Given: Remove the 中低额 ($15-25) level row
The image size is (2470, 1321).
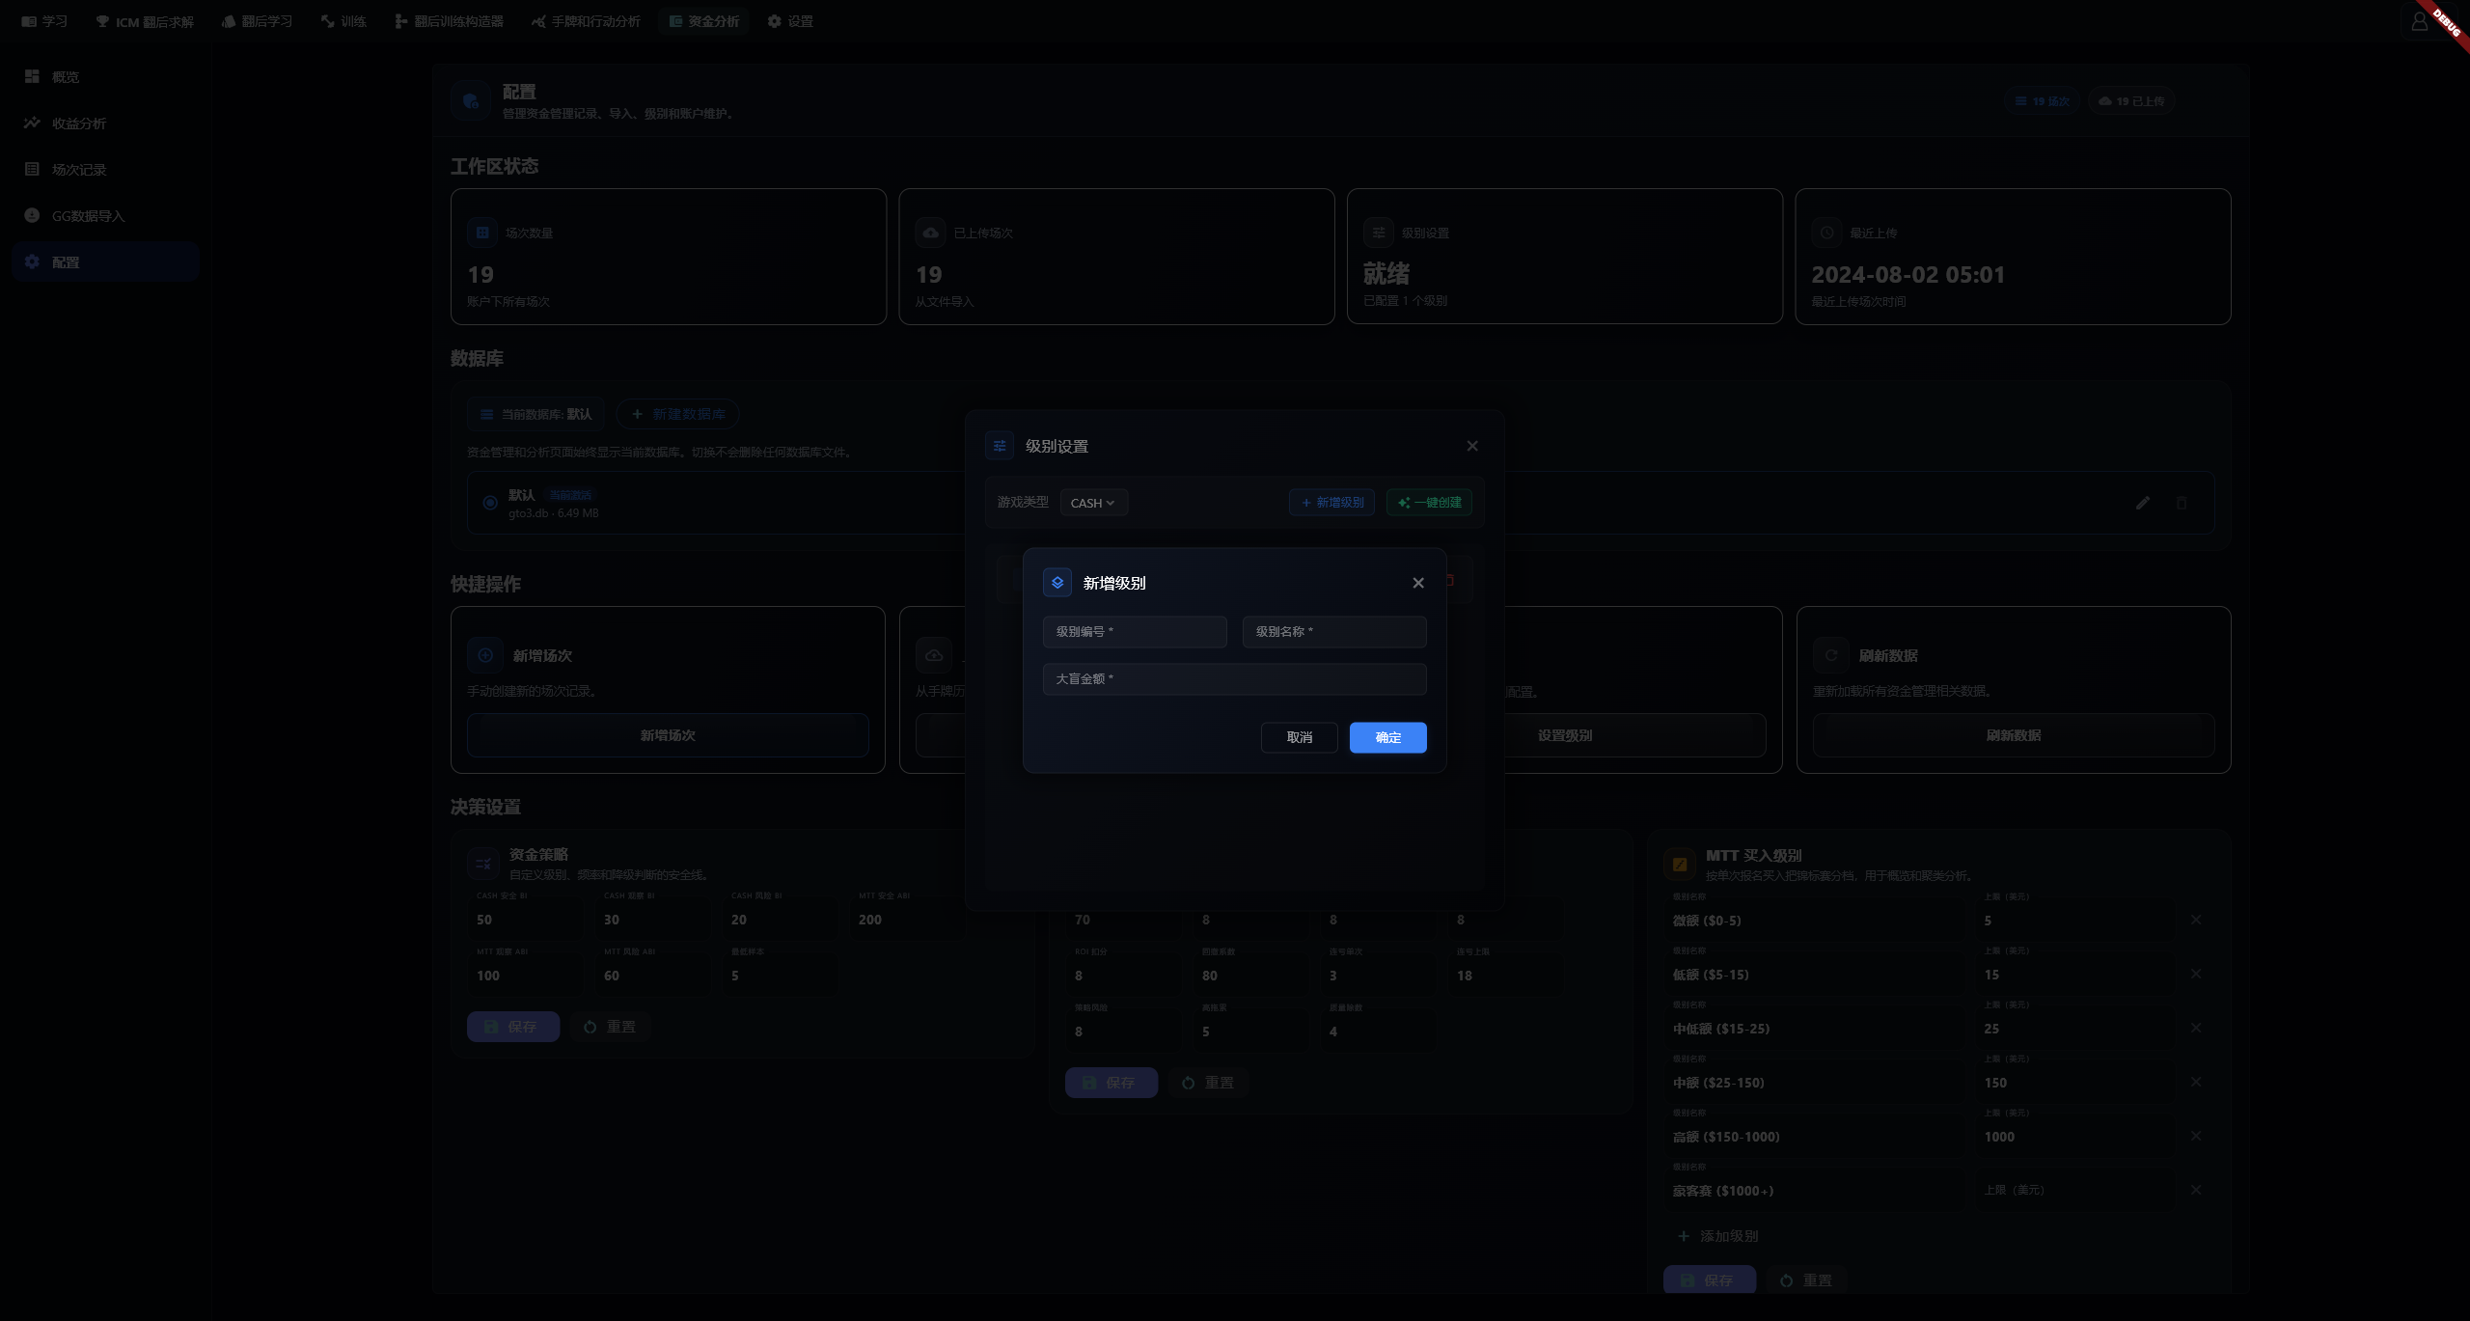Looking at the screenshot, I should (2196, 1028).
